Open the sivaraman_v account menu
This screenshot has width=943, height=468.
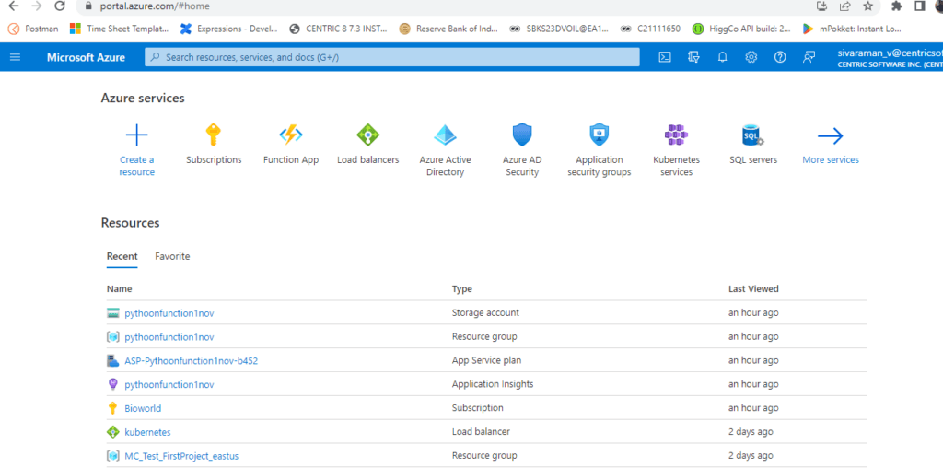click(x=891, y=58)
